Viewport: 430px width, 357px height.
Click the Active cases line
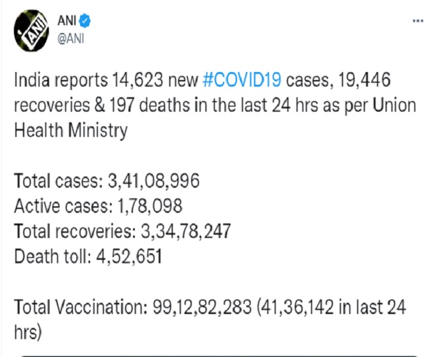pos(98,206)
